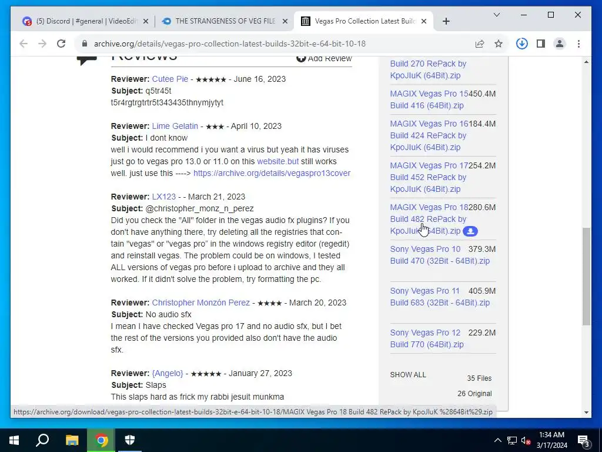The image size is (602, 452).
Task: Open a new tab with the plus button
Action: [446, 21]
